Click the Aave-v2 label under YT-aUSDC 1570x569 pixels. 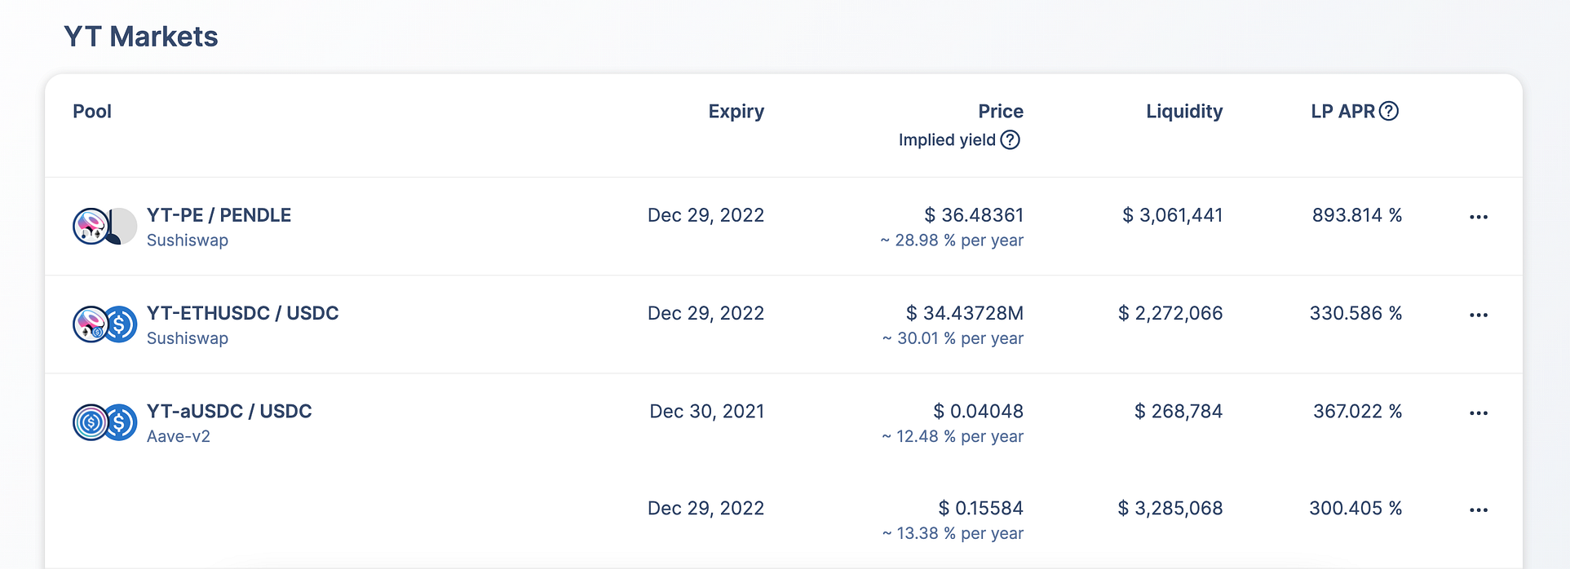click(x=179, y=436)
